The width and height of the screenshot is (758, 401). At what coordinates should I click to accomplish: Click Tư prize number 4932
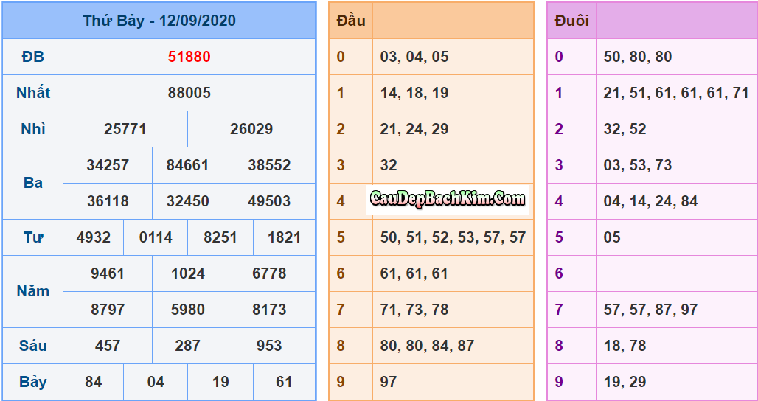94,237
